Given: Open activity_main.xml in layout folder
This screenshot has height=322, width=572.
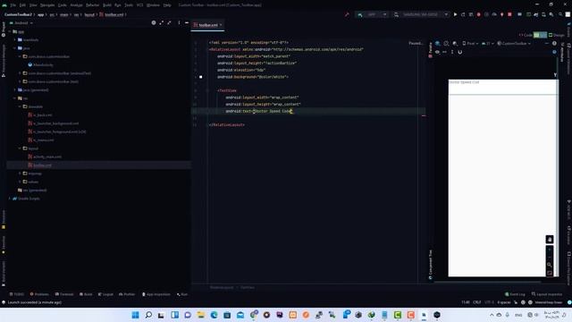Looking at the screenshot, I should (x=47, y=157).
